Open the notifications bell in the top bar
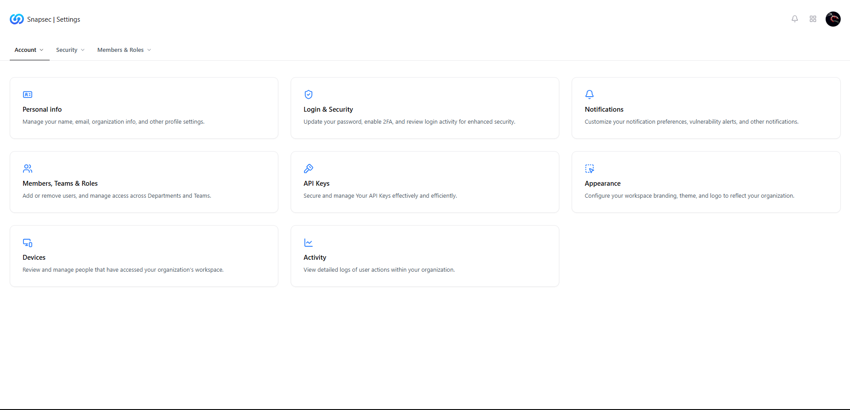The image size is (850, 410). pyautogui.click(x=794, y=19)
